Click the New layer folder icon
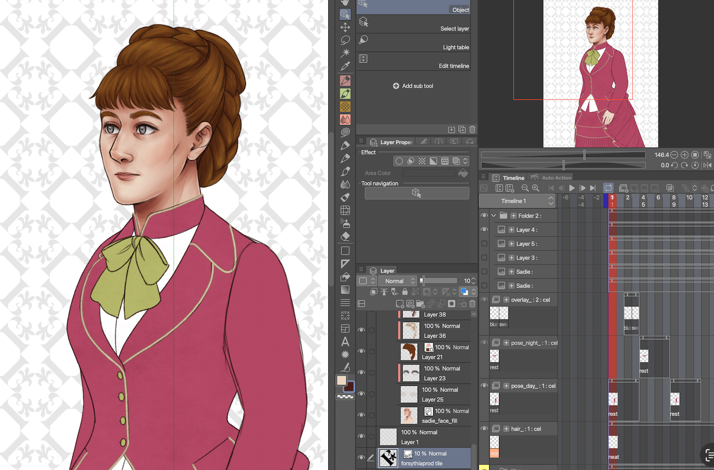 pos(420,304)
